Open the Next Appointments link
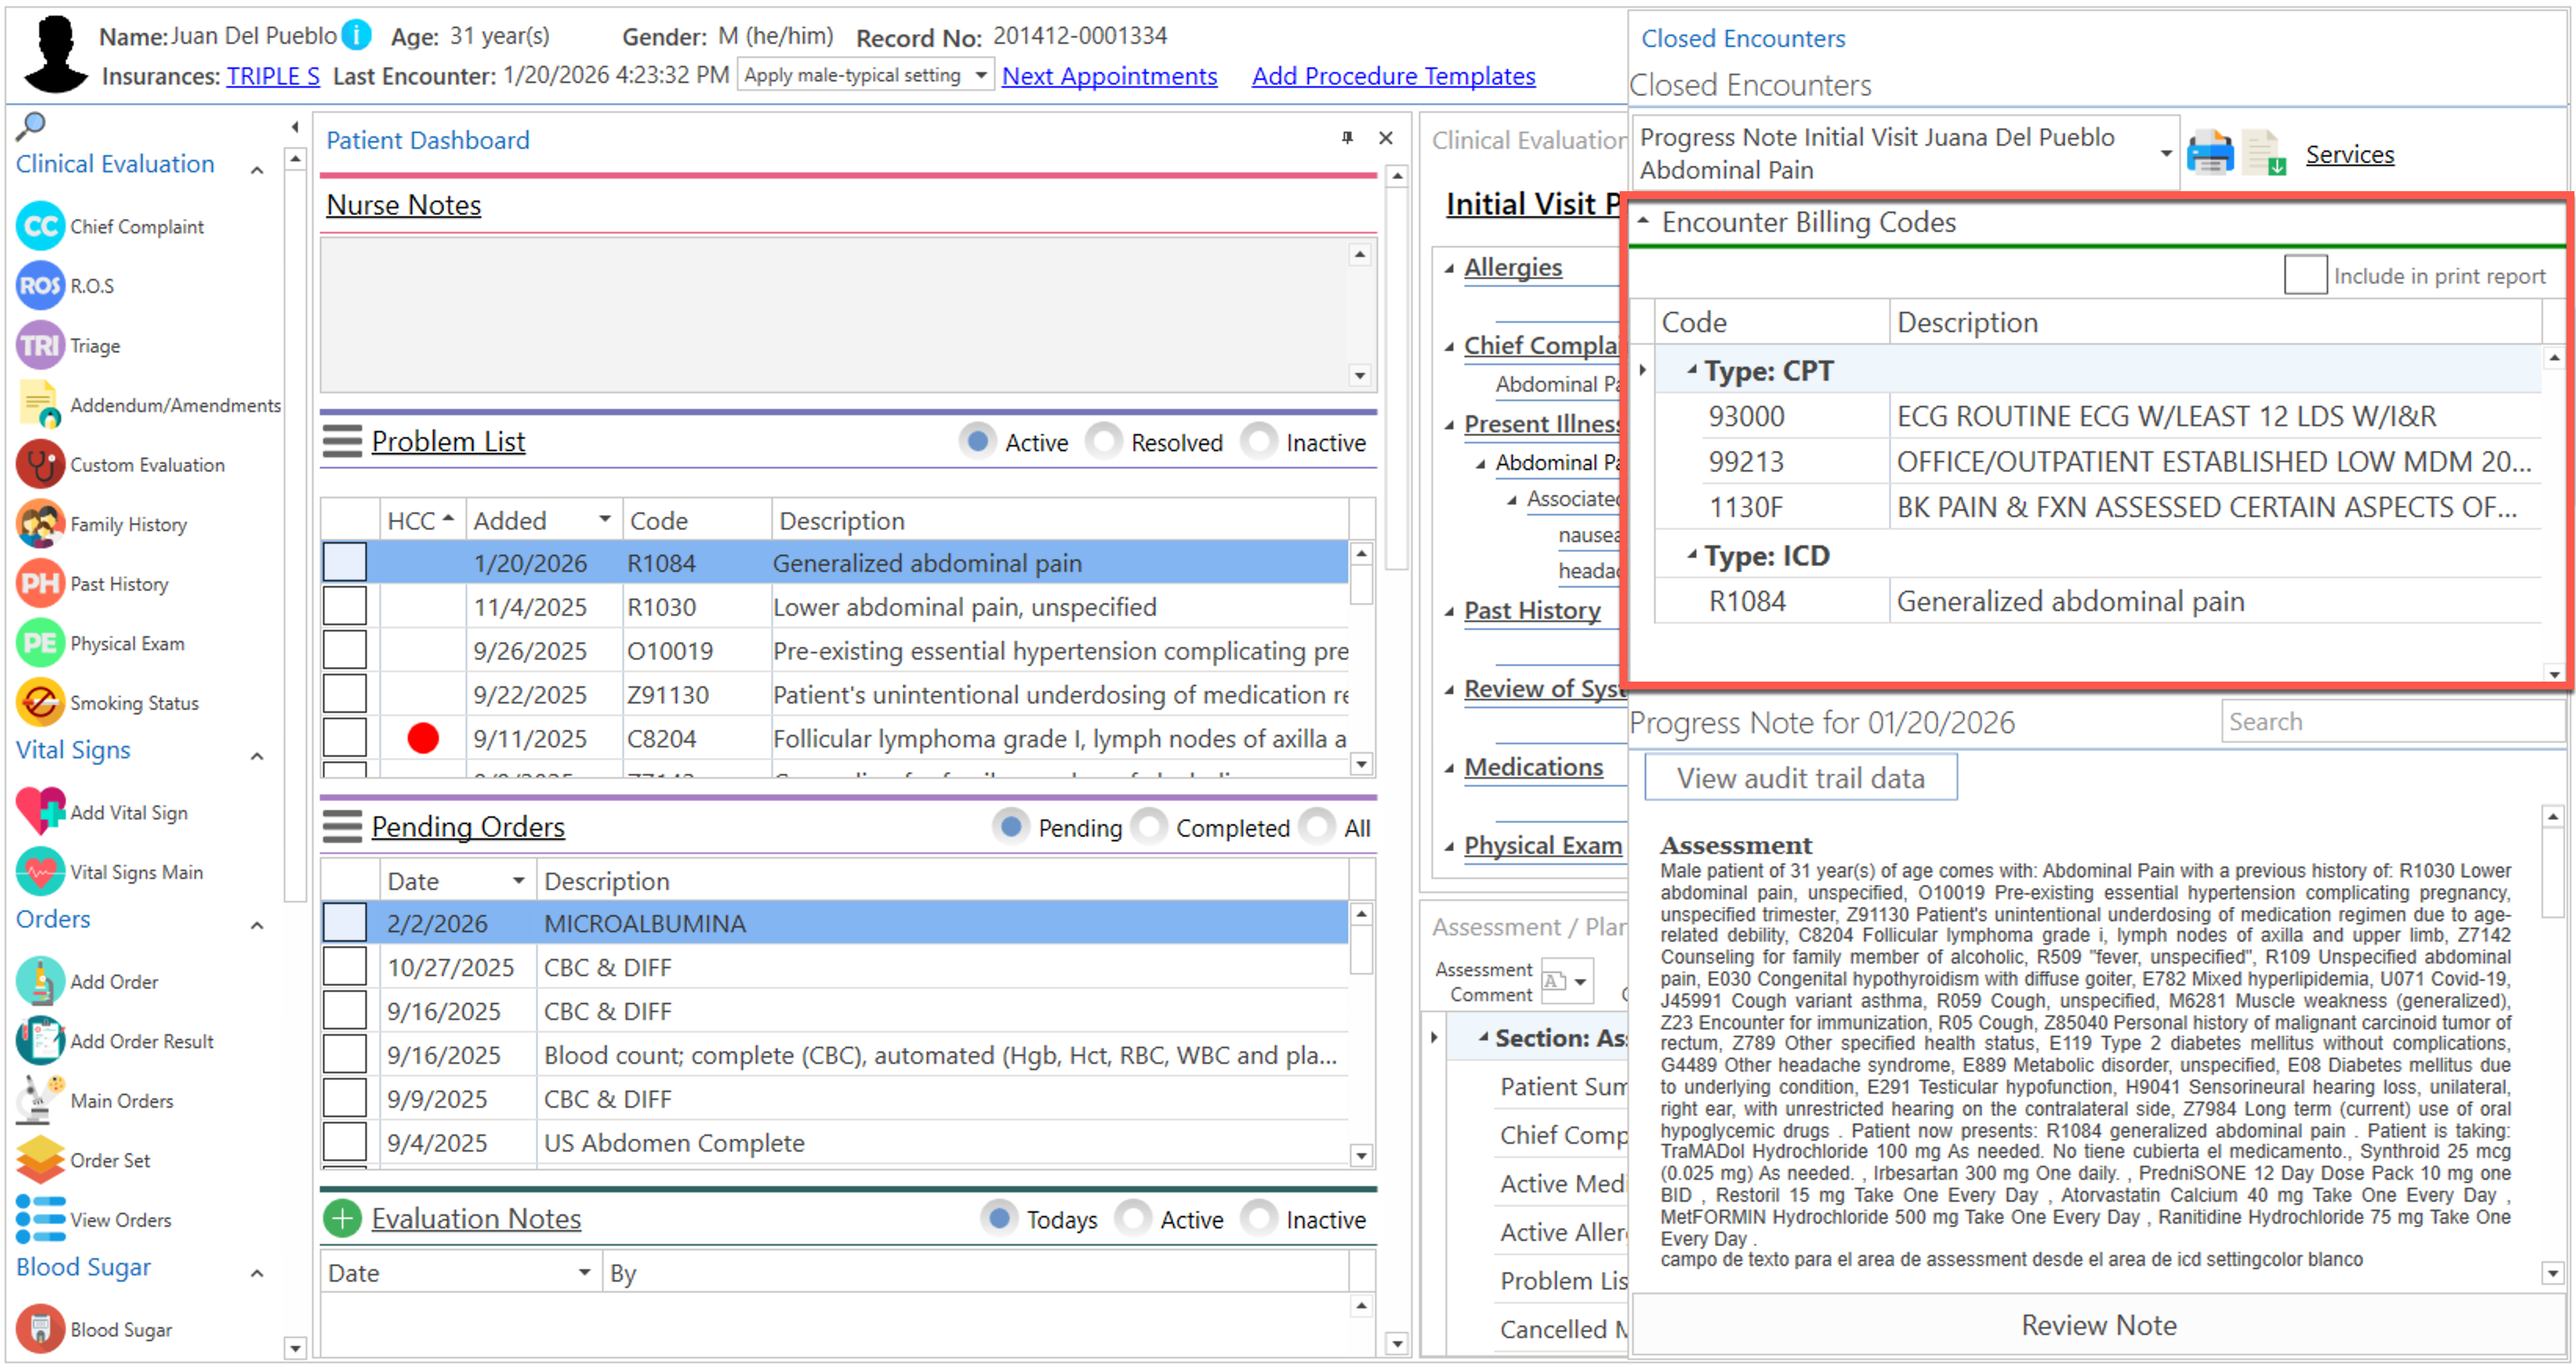The image size is (2576, 1371). click(x=1109, y=76)
